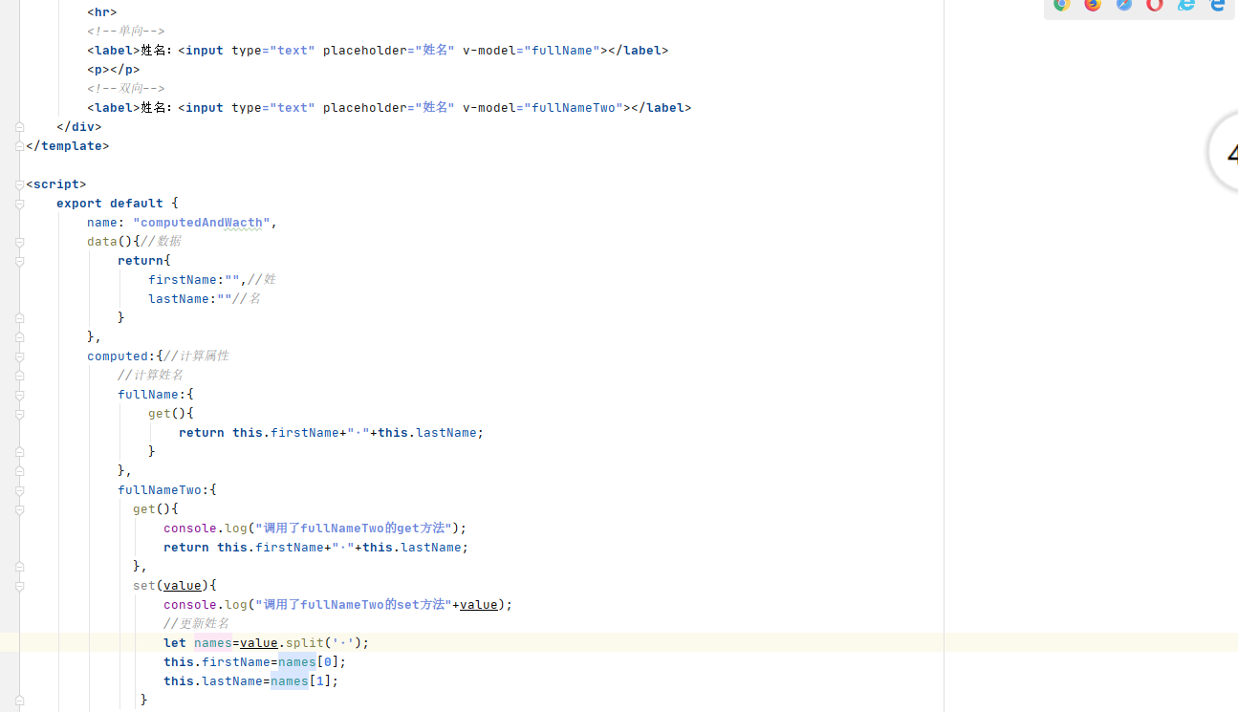This screenshot has height=712, width=1238.
Task: Fold the return{ object block
Action: (x=19, y=261)
